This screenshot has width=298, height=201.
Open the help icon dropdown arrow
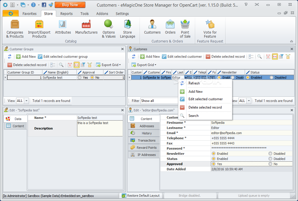(38, 5)
